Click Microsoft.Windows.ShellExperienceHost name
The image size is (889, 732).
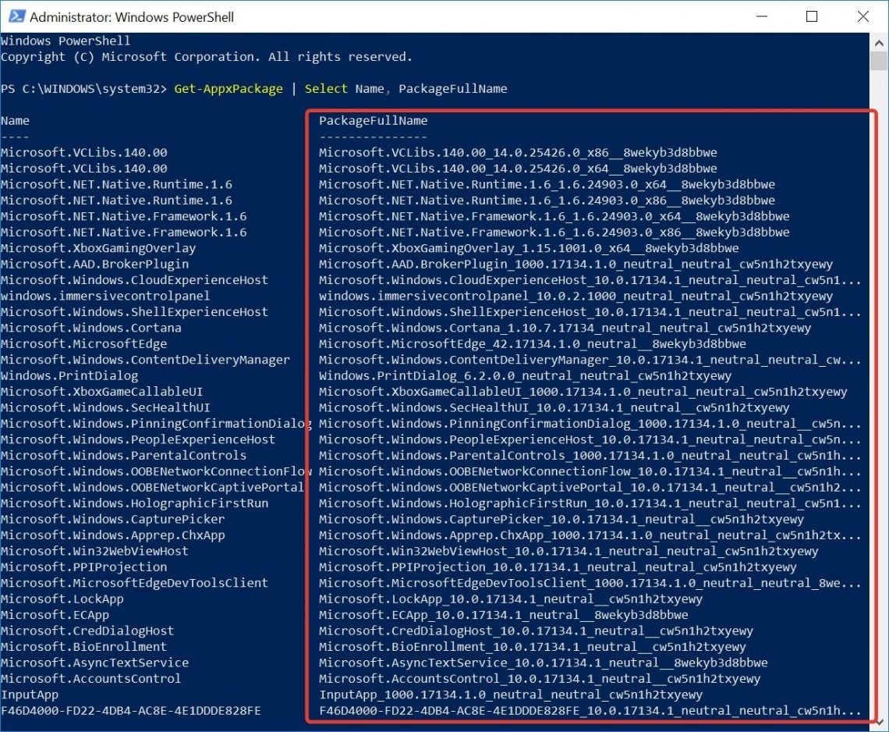[134, 311]
